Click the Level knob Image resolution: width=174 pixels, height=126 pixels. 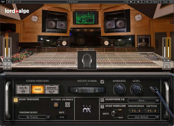136,89
